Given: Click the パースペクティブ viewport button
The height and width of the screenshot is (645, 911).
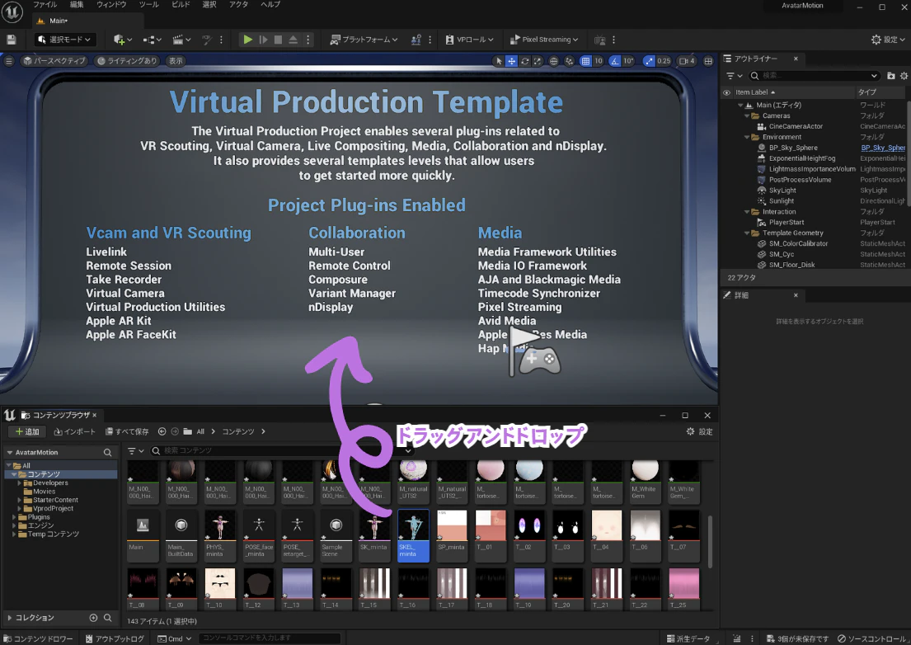Looking at the screenshot, I should click(54, 61).
